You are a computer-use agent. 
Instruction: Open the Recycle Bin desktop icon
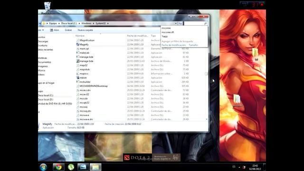click(x=47, y=8)
